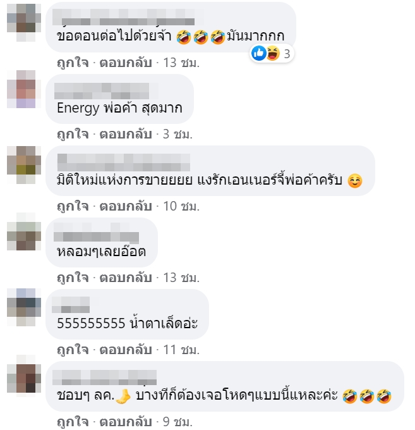The width and height of the screenshot is (415, 430).
Task: Click ตอบกลับ under the ขอตอนต่อไปด้วยจ้า comment
Action: coord(126,63)
